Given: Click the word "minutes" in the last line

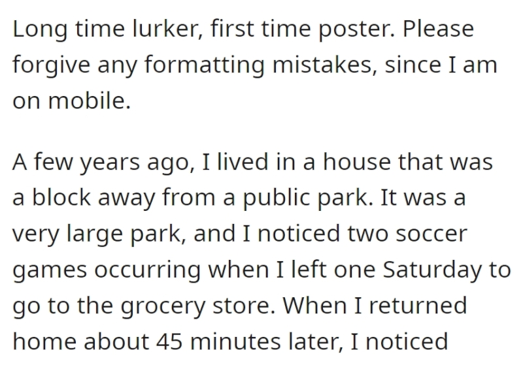Looking at the screenshot, I should [x=235, y=342].
